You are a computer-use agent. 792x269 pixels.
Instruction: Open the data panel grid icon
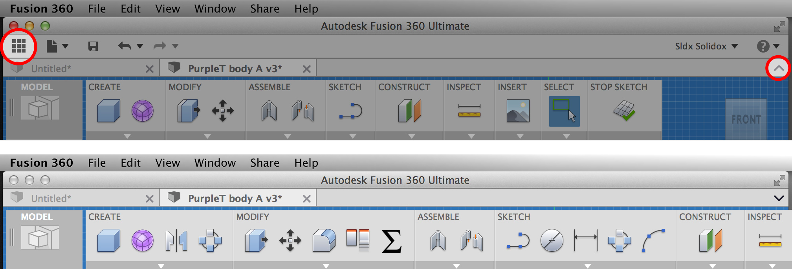click(x=18, y=46)
